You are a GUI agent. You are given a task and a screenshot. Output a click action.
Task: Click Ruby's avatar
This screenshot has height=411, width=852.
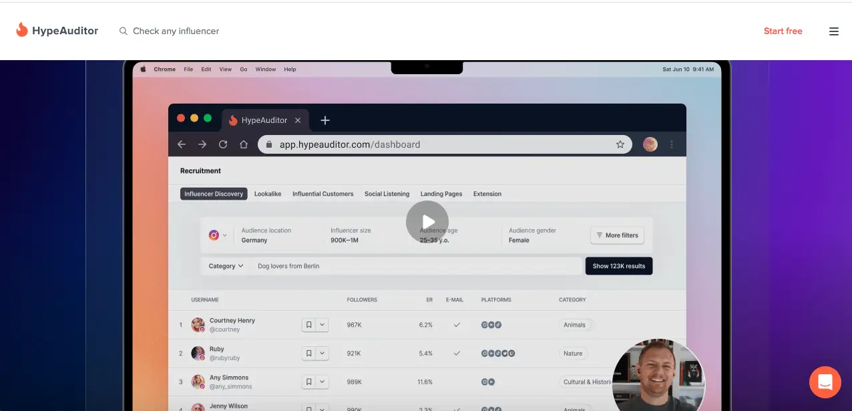198,354
